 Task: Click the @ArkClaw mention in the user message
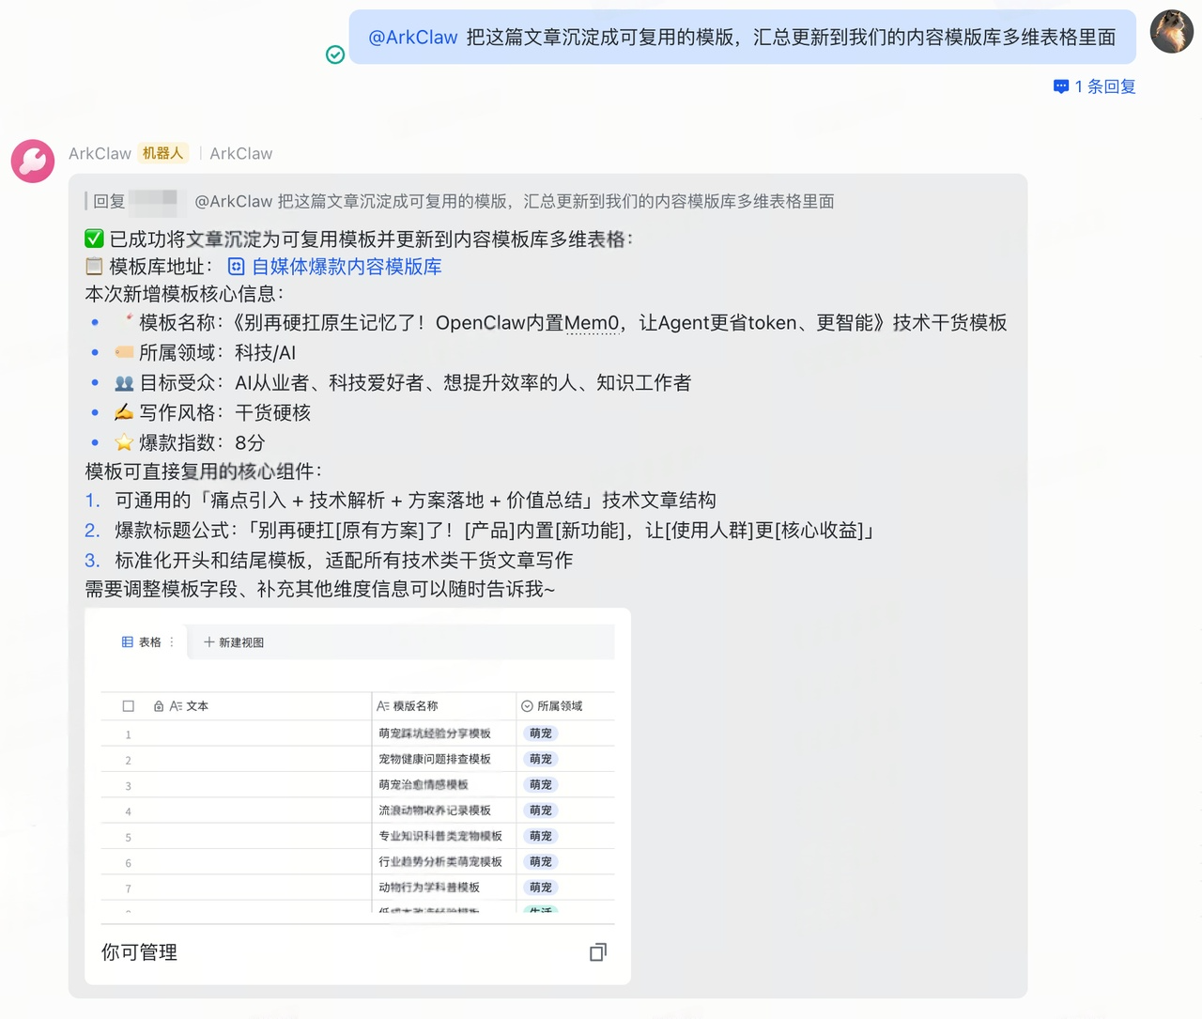(412, 39)
